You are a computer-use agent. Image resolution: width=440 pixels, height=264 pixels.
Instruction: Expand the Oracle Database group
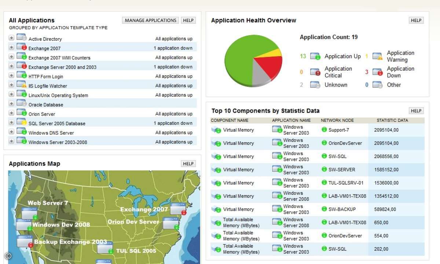tap(11, 104)
